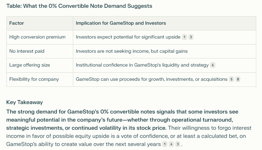Open citation 8 after acquisitions text
Image resolution: width=262 pixels, height=150 pixels.
pos(238,79)
